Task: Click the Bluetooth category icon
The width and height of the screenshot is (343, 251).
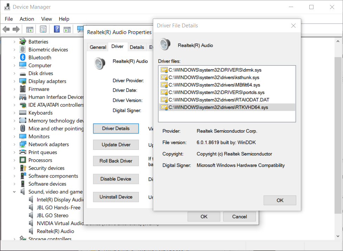Action: [x=23, y=58]
